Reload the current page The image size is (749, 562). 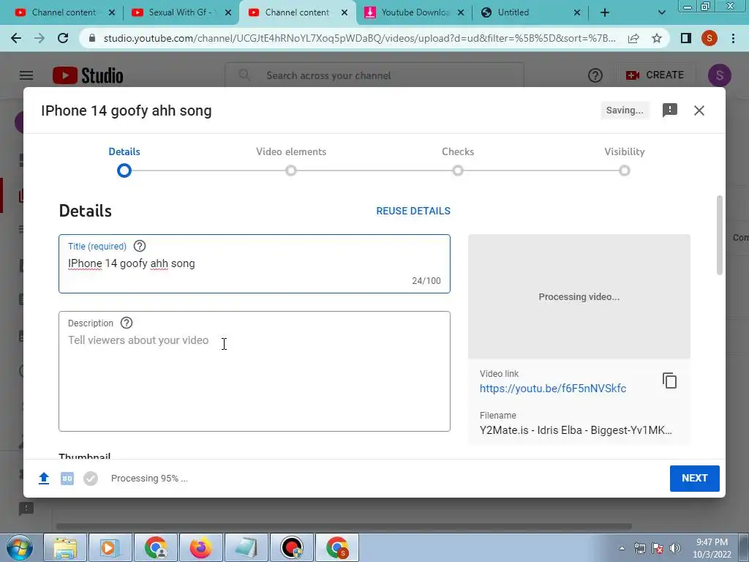coord(63,38)
